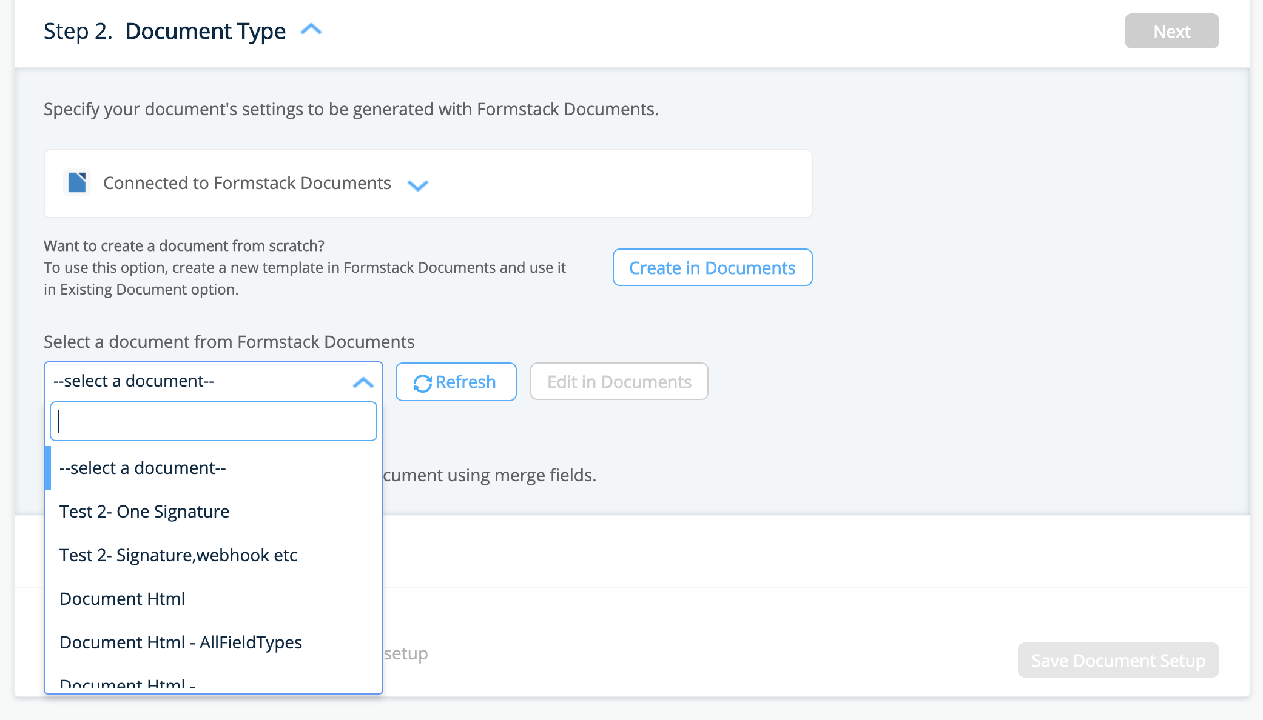Image resolution: width=1263 pixels, height=720 pixels.
Task: Select the partially visible last Document Html option
Action: tap(127, 684)
